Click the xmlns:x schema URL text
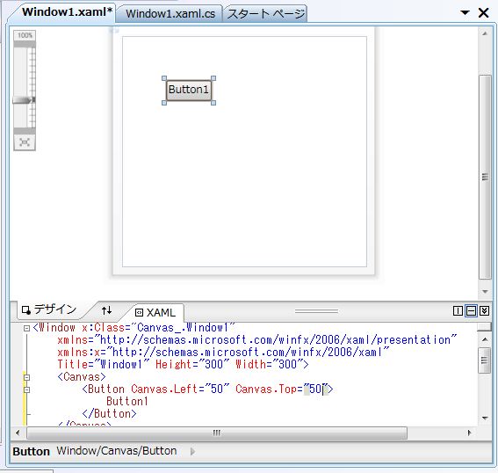Image resolution: width=498 pixels, height=473 pixels. pyautogui.click(x=248, y=353)
